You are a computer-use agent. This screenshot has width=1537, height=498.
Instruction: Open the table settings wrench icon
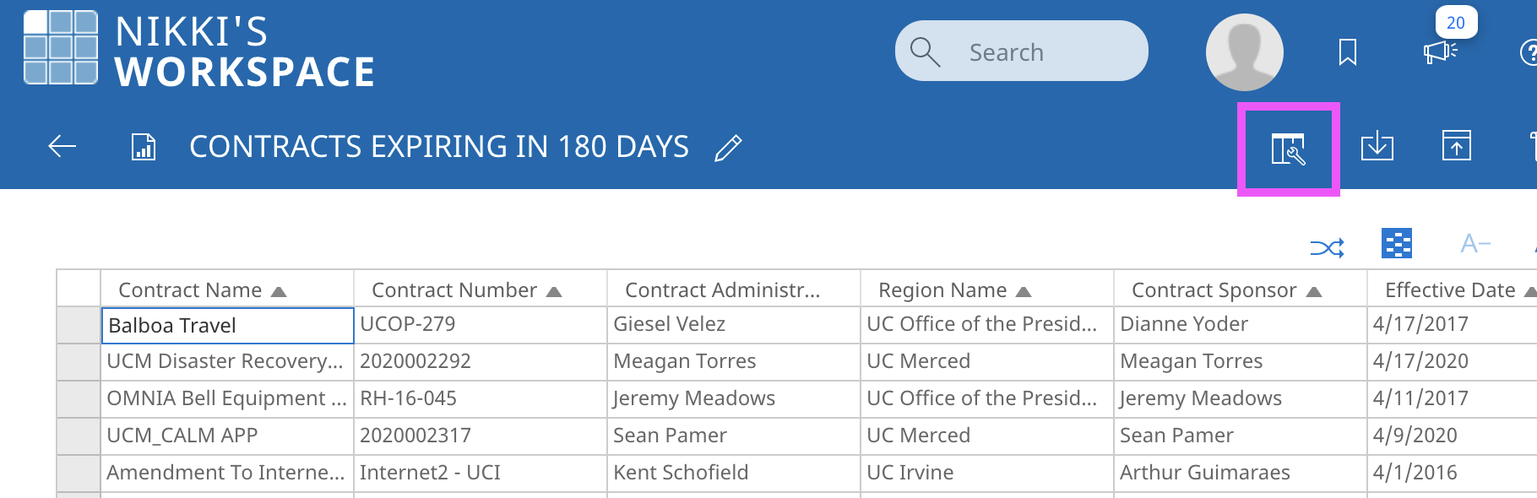coord(1288,149)
